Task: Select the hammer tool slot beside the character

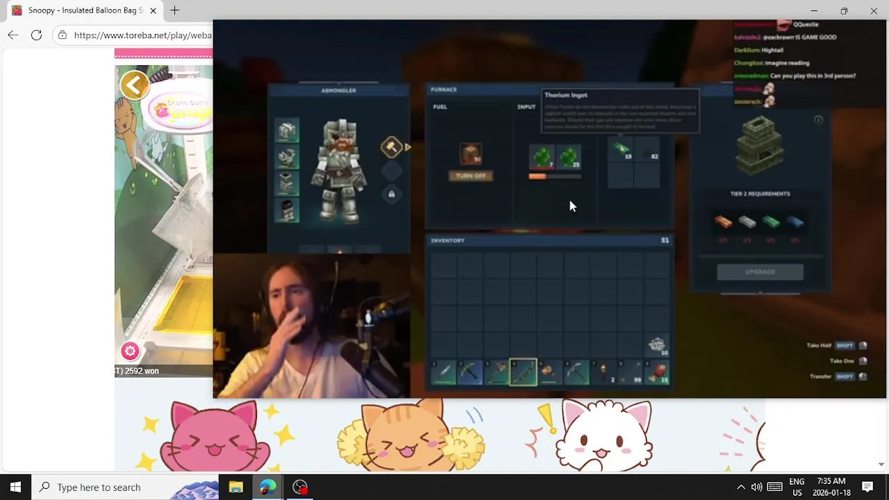Action: tap(391, 147)
